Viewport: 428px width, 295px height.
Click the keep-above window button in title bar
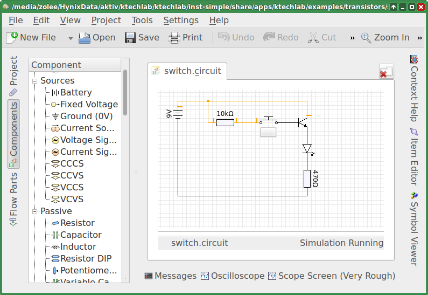pos(394,7)
